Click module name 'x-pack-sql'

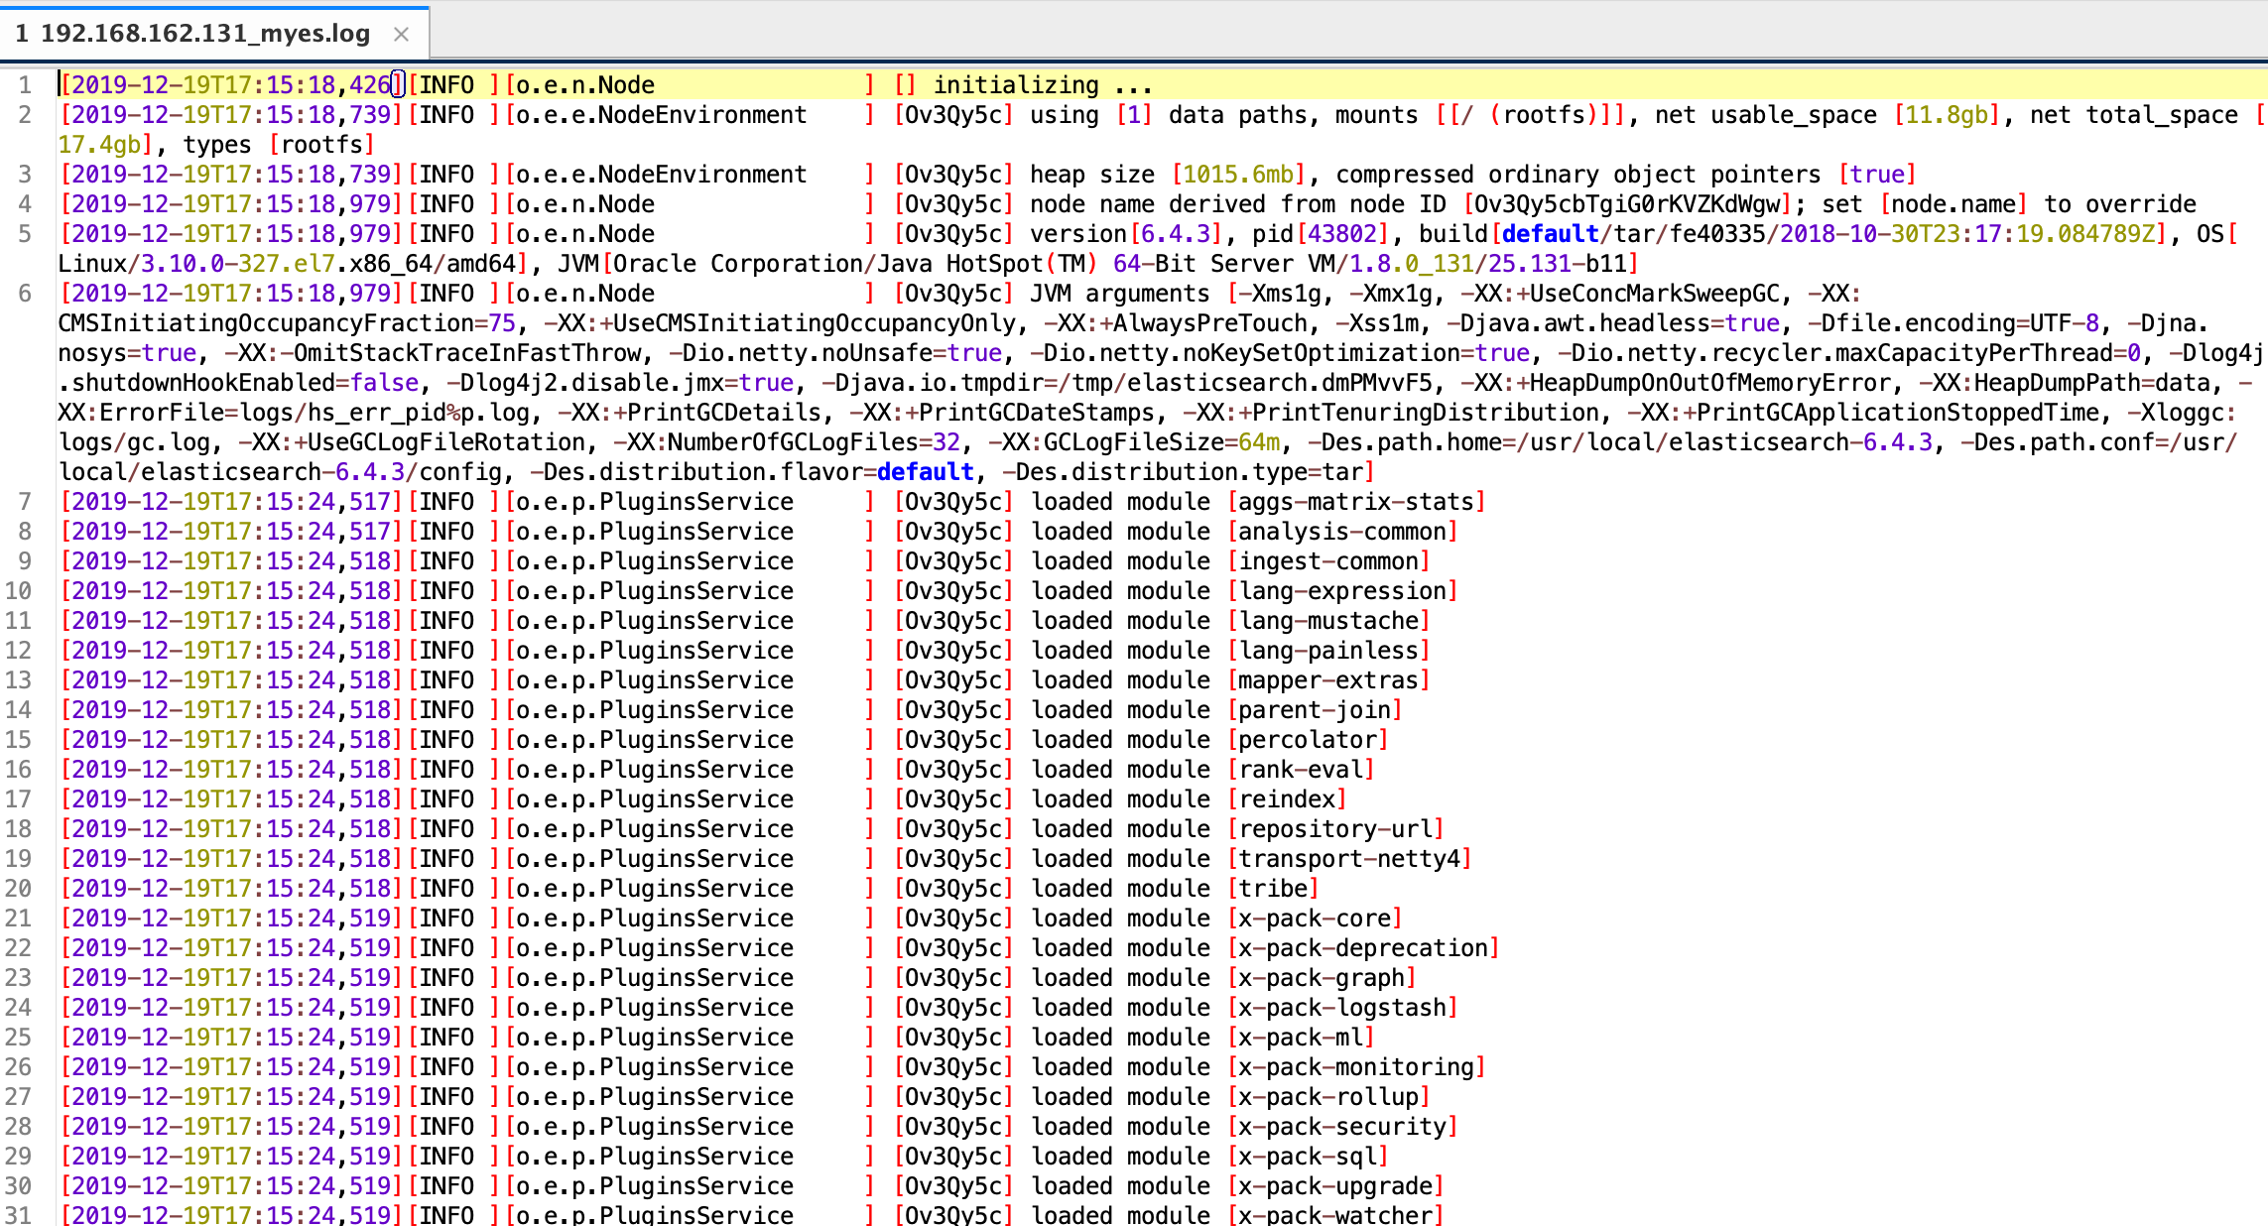1308,1156
